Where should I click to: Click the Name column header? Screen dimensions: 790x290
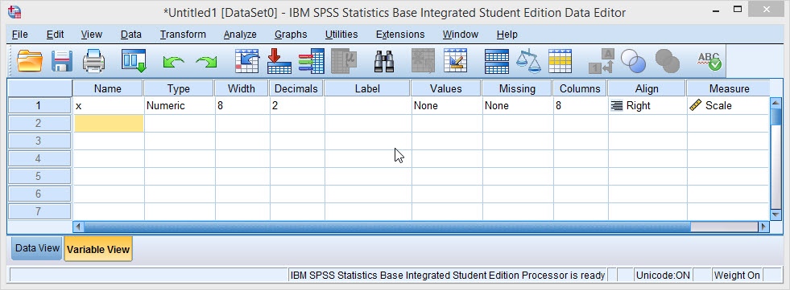pyautogui.click(x=108, y=88)
